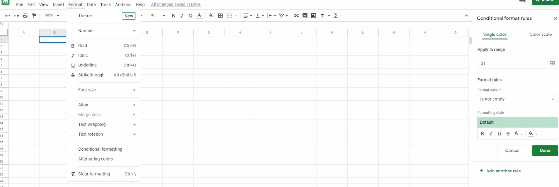Open fill color picker in formatting style
Image resolution: width=559 pixels, height=187 pixels.
click(x=532, y=134)
